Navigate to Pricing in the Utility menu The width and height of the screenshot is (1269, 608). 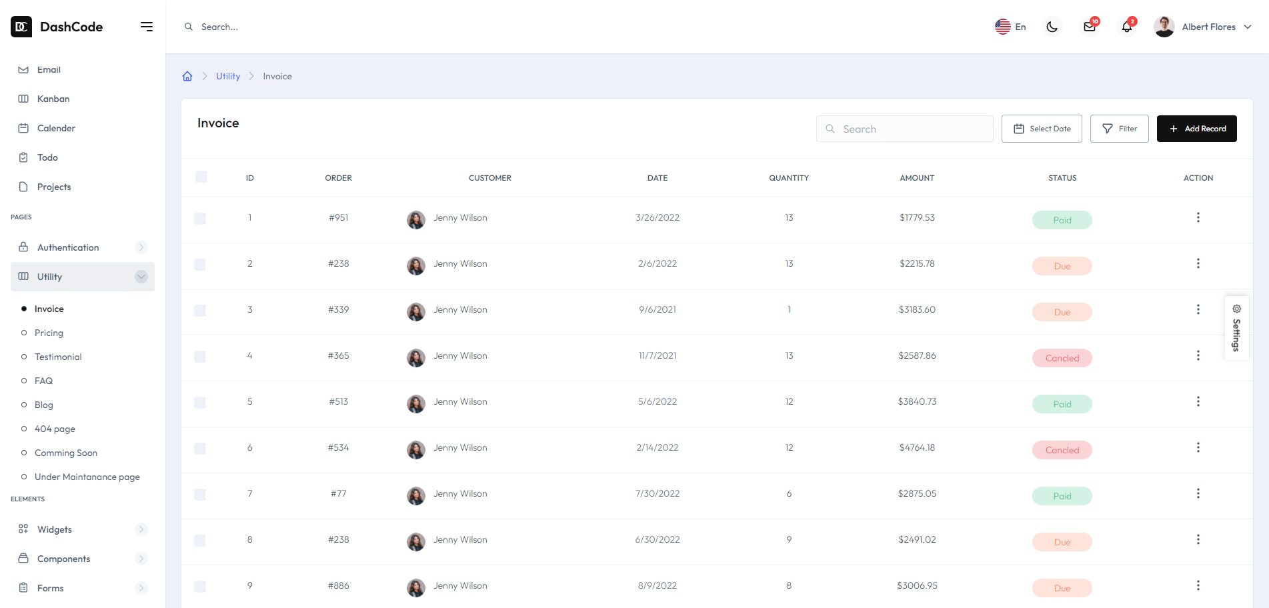pos(48,333)
